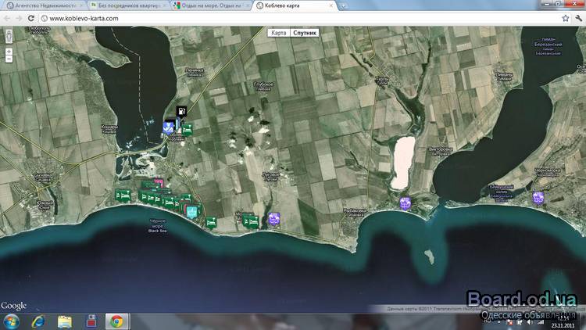The height and width of the screenshot is (330, 586).
Task: Click the gas station marker on map
Action: [x=181, y=112]
